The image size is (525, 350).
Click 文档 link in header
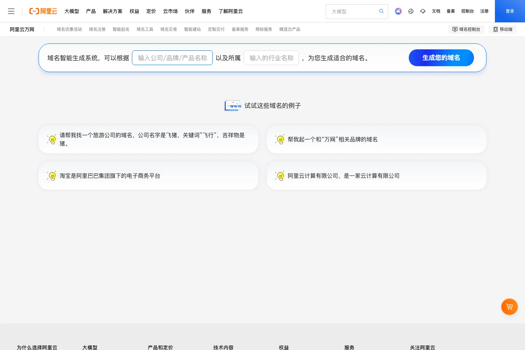(x=436, y=11)
